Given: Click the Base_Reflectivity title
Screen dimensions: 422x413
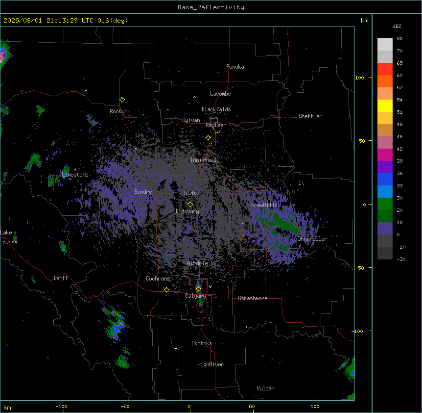Looking at the screenshot, I should (x=211, y=7).
